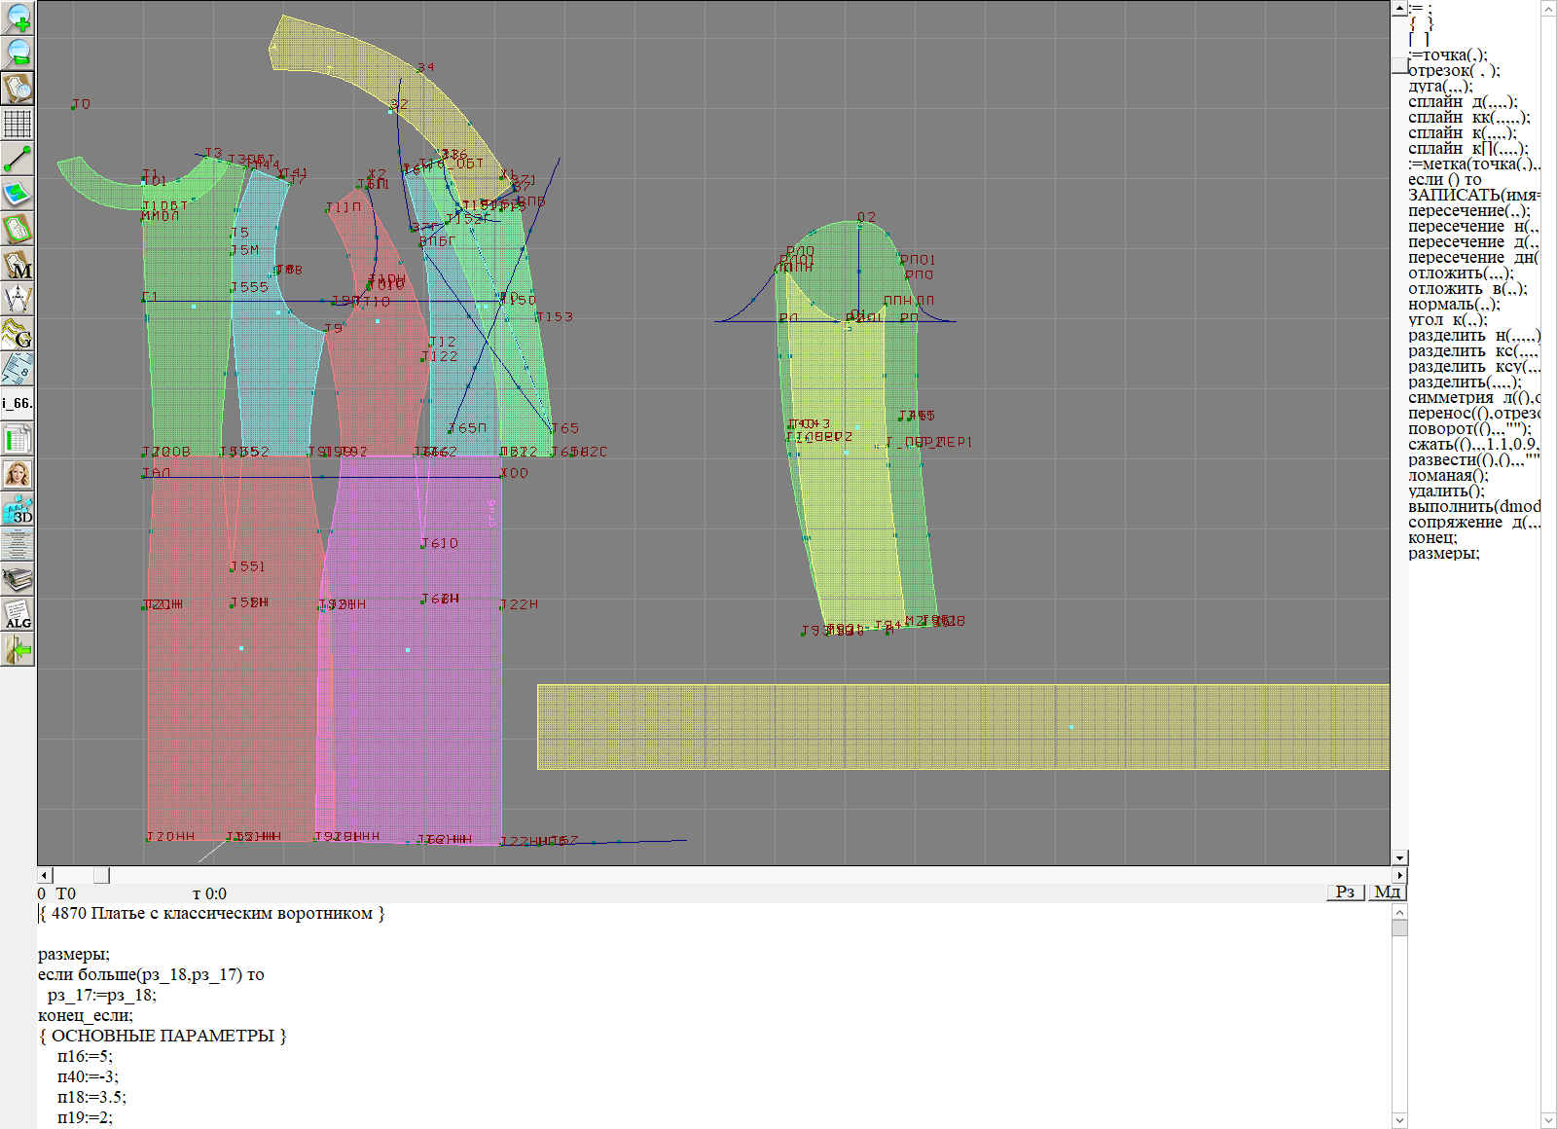Click the stacked books library icon
Image resolution: width=1557 pixels, height=1129 pixels.
[x=18, y=579]
